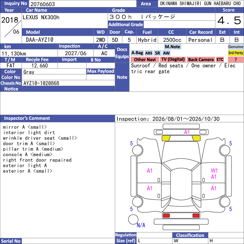The height and width of the screenshot is (244, 244).
Task: Select the Back Camera badge
Action: [x=201, y=59]
